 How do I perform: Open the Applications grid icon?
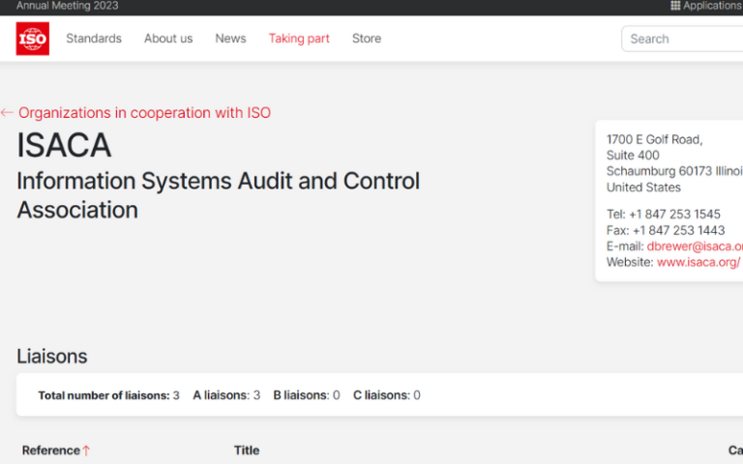(x=675, y=6)
